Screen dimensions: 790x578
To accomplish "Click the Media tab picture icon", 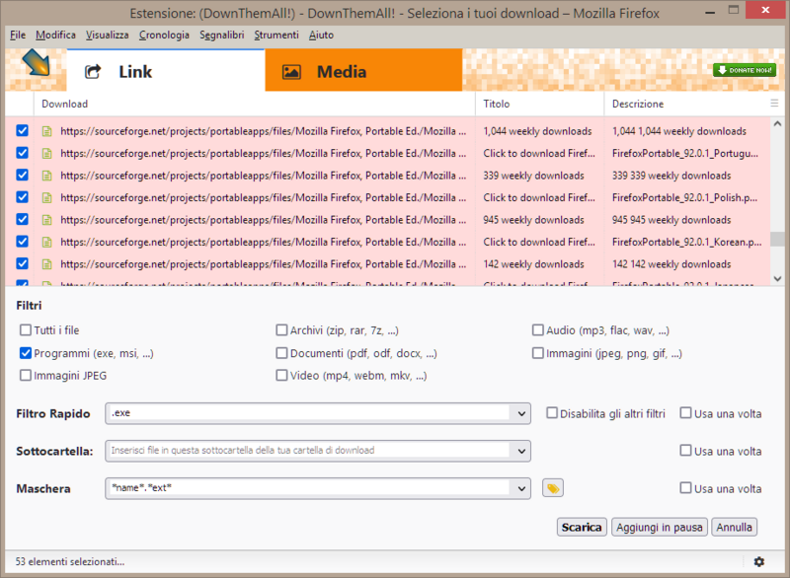I will coord(291,72).
